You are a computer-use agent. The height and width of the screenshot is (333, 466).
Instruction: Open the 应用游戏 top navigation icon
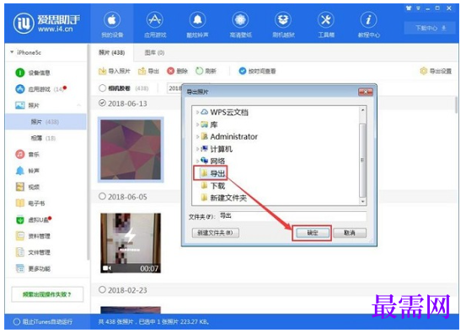pos(154,20)
